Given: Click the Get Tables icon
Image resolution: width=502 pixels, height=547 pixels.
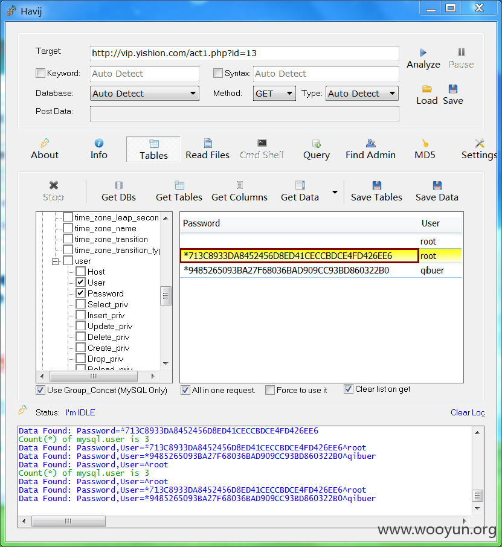Looking at the screenshot, I should 179,185.
